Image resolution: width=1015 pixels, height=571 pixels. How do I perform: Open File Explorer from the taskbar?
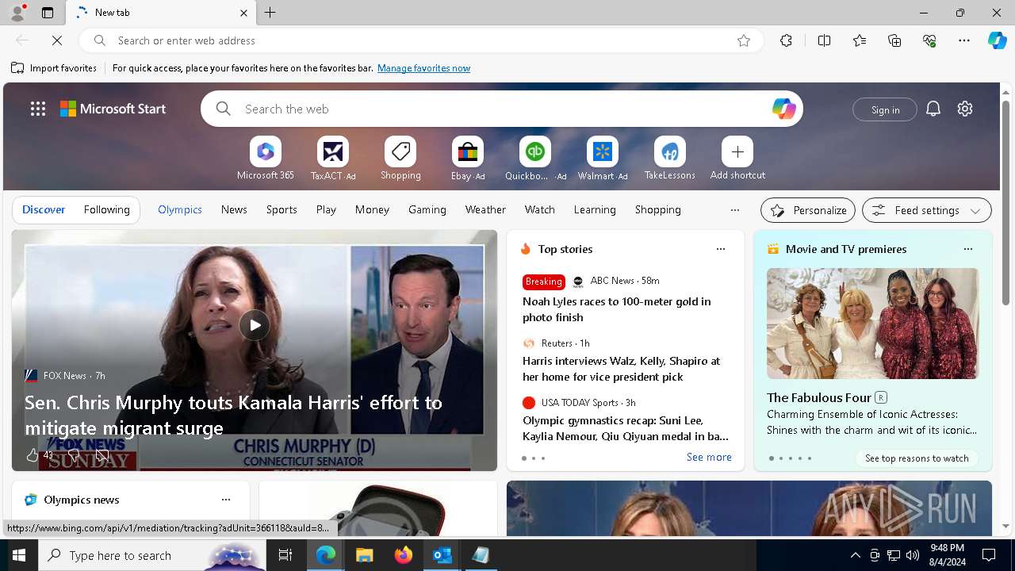pos(365,555)
